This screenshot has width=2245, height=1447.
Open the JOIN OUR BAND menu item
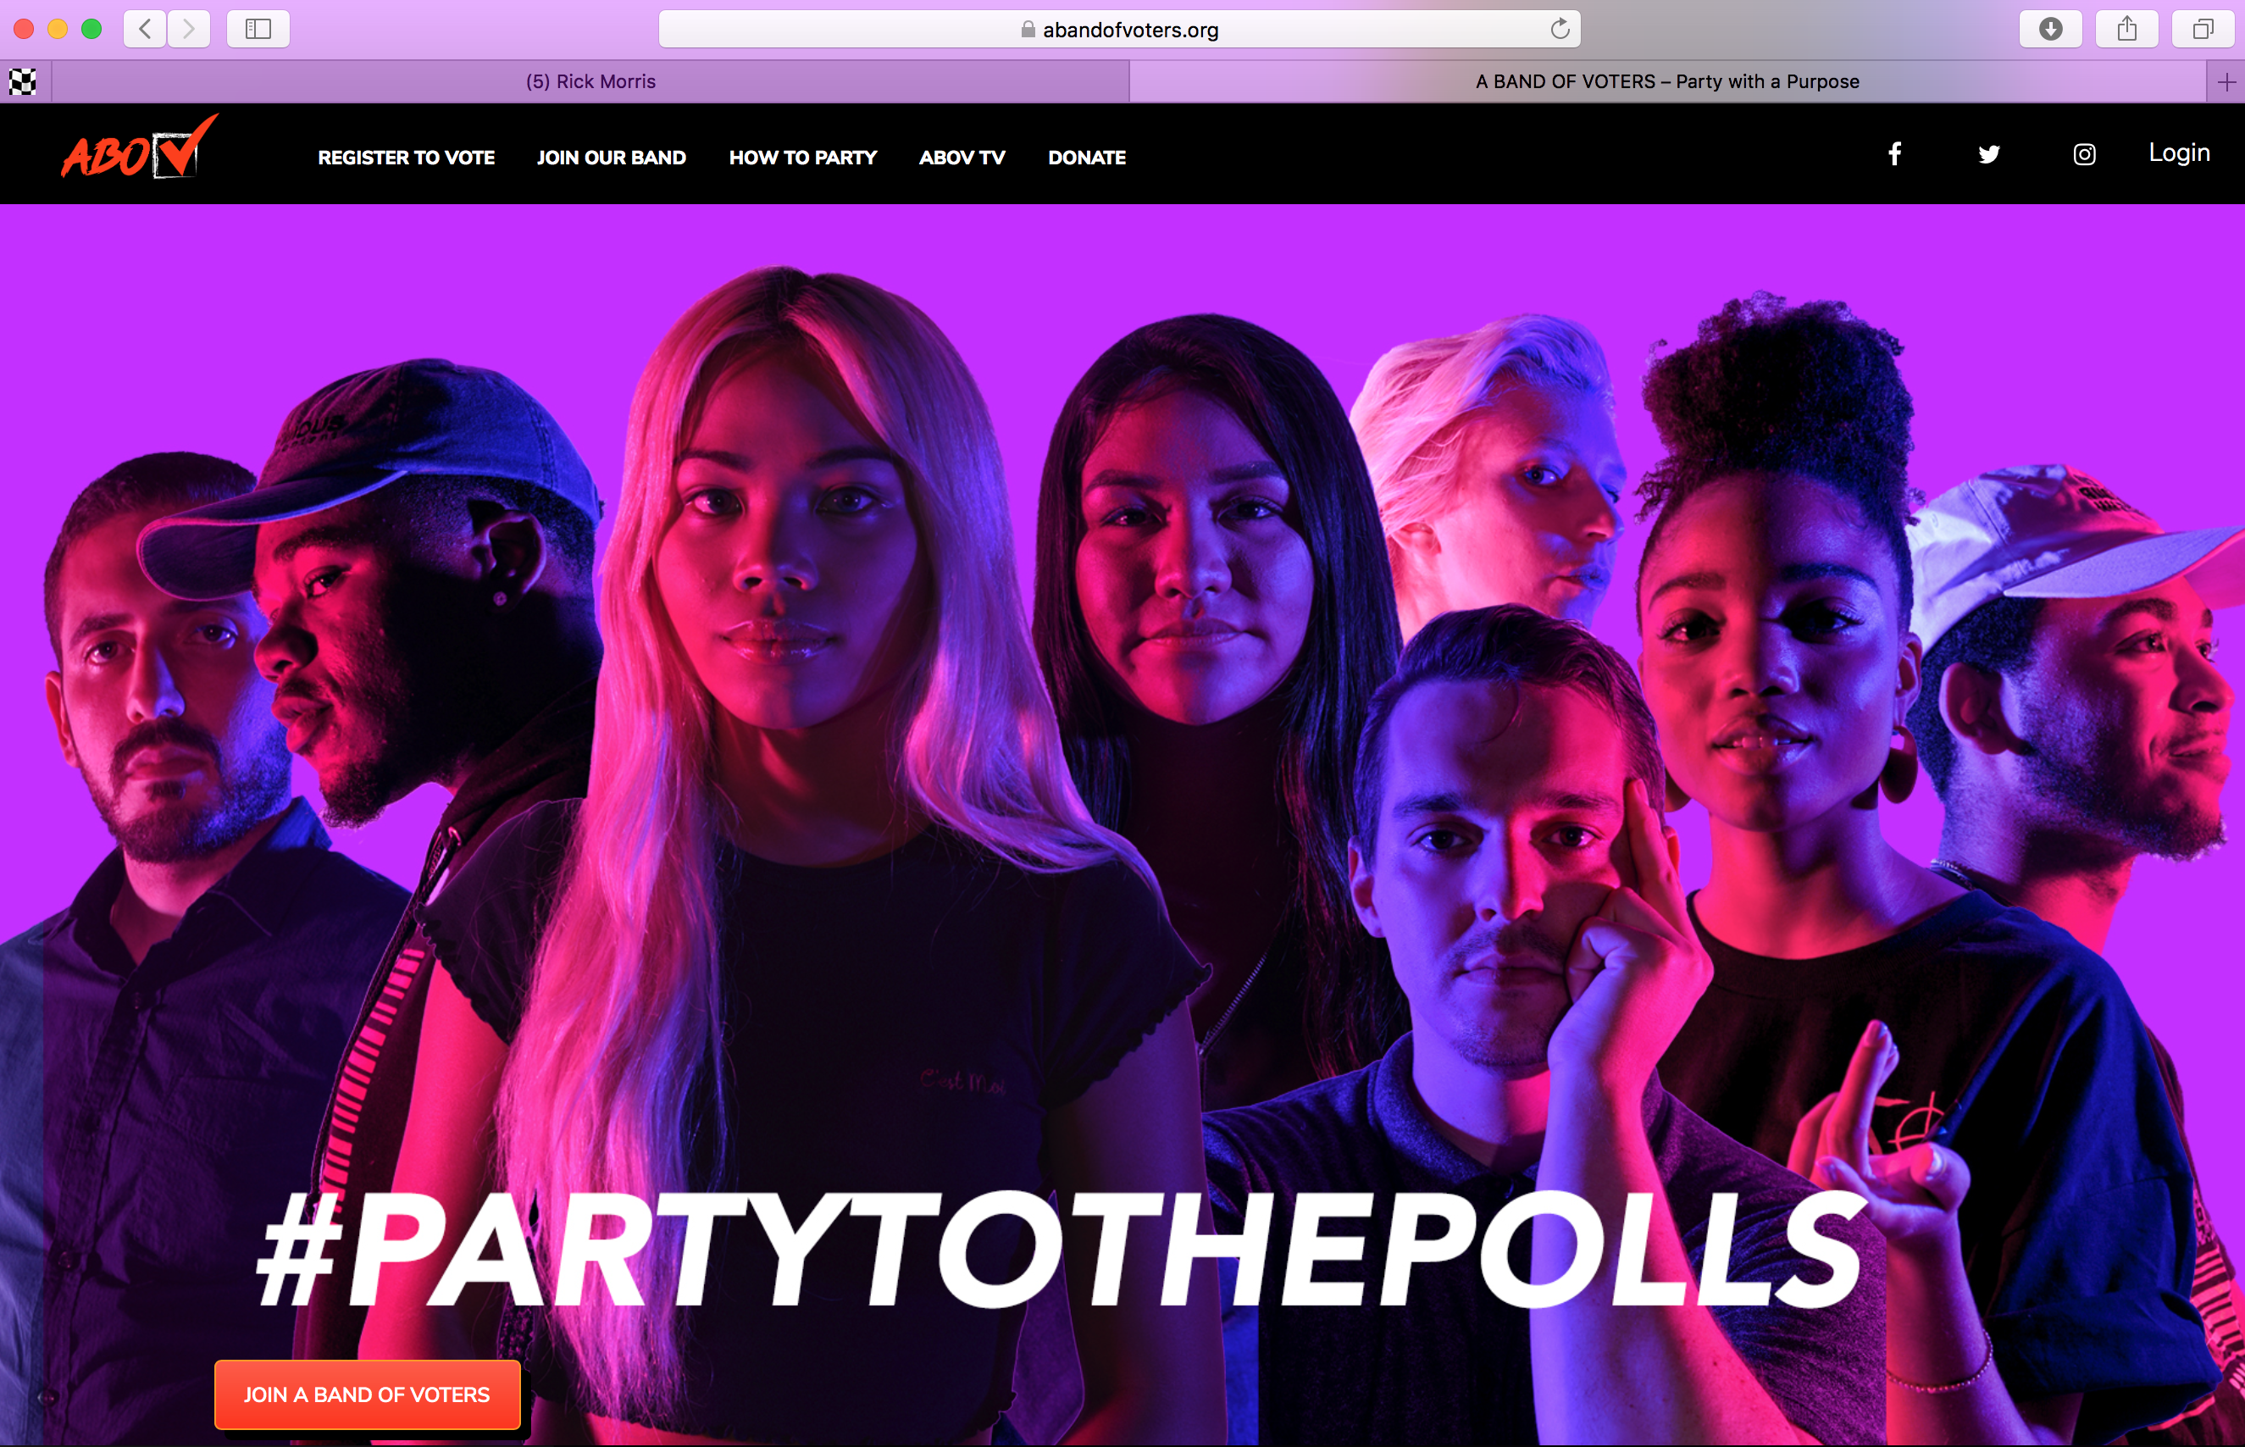click(x=612, y=158)
